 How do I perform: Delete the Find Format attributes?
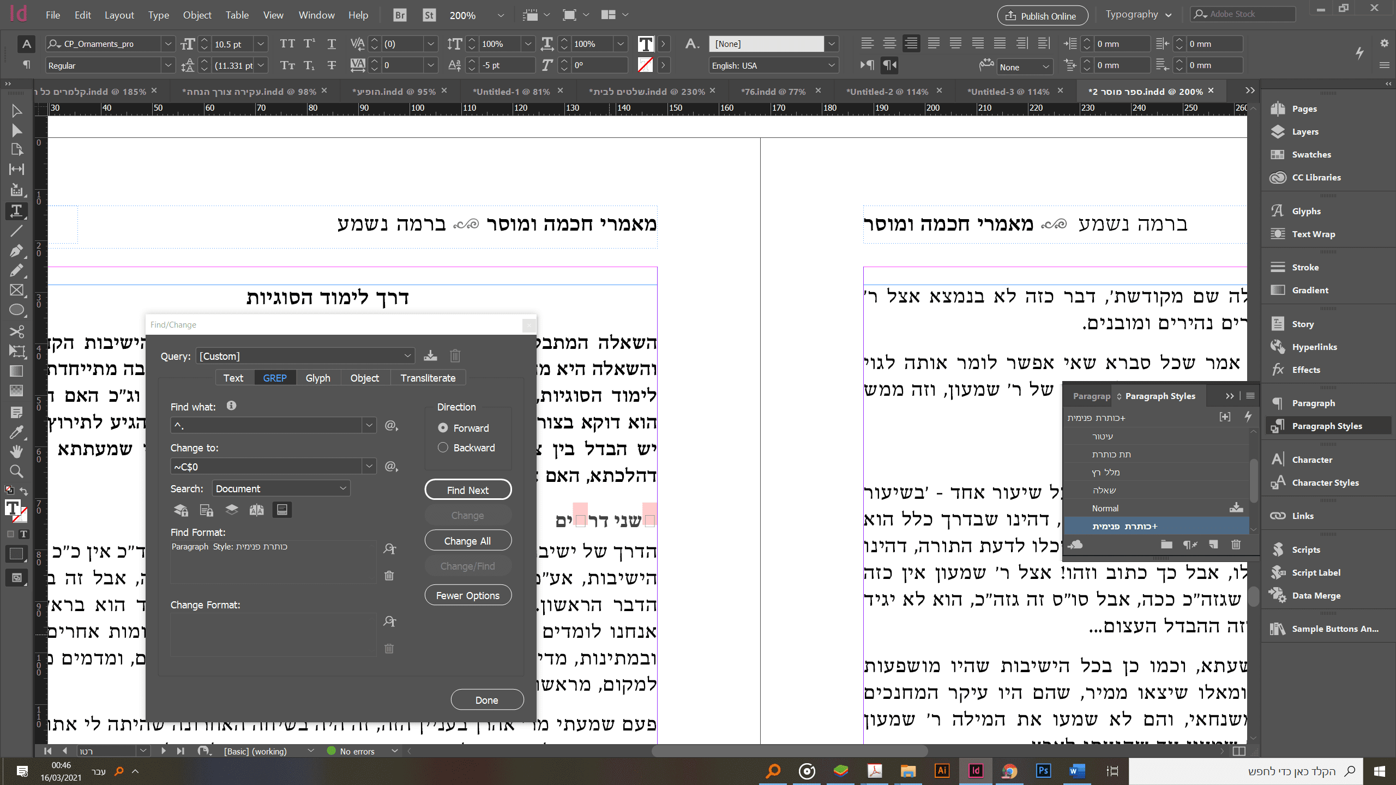[x=389, y=576]
